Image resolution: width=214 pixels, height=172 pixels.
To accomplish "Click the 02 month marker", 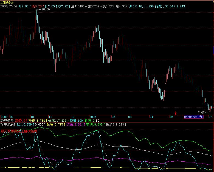I will 113,117.
